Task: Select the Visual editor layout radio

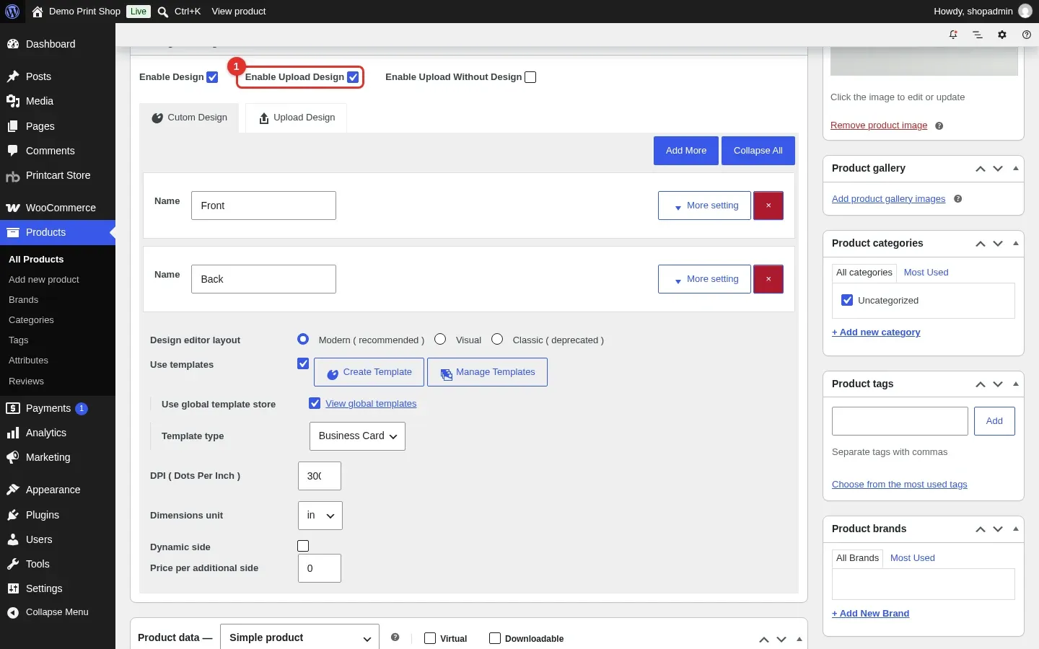Action: pos(440,339)
